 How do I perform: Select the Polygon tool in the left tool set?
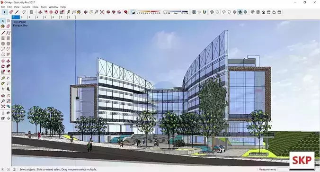click(x=8, y=44)
